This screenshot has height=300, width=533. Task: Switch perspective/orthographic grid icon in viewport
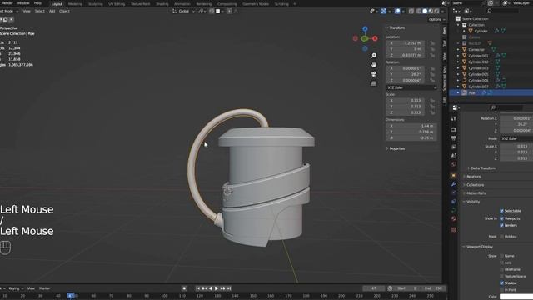point(374,83)
